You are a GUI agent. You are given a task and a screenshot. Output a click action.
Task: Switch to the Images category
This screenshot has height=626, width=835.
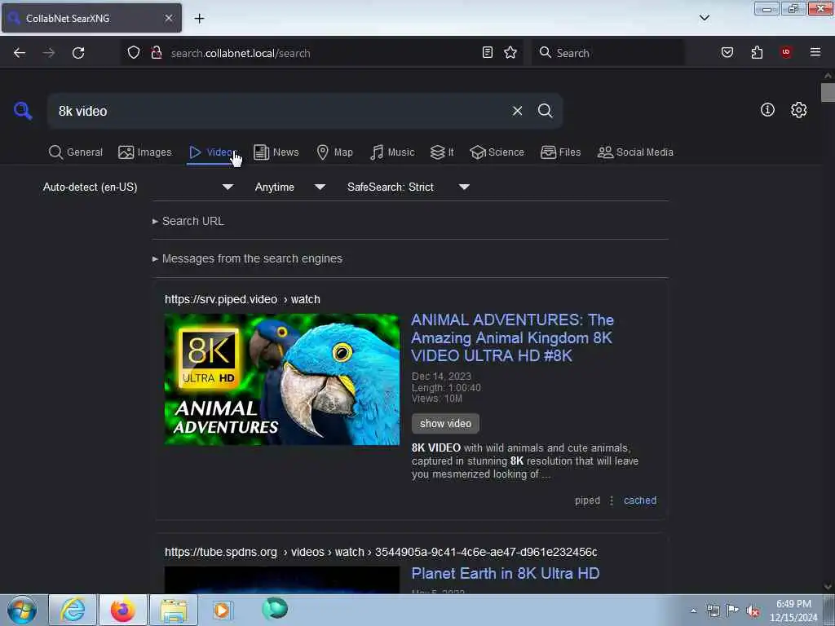tap(145, 152)
